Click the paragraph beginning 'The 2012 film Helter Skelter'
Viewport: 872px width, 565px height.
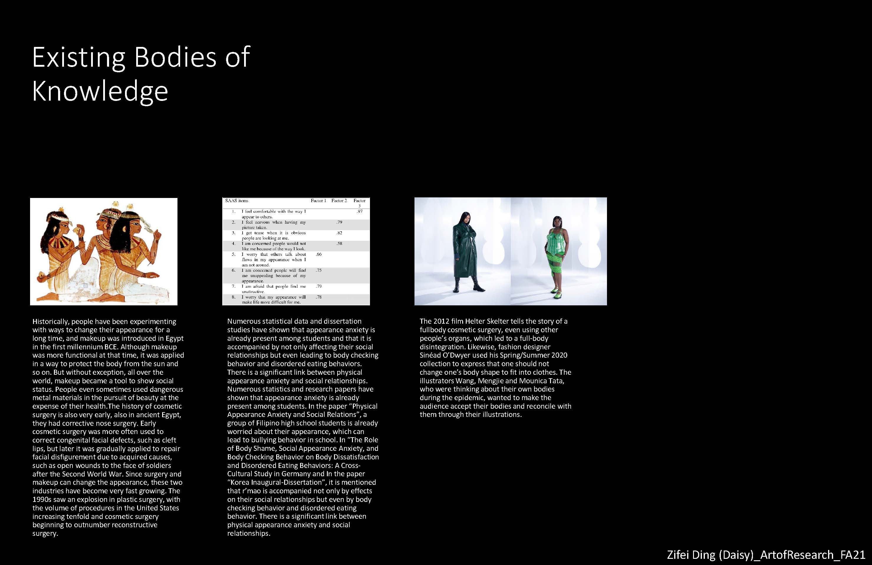[x=495, y=368]
